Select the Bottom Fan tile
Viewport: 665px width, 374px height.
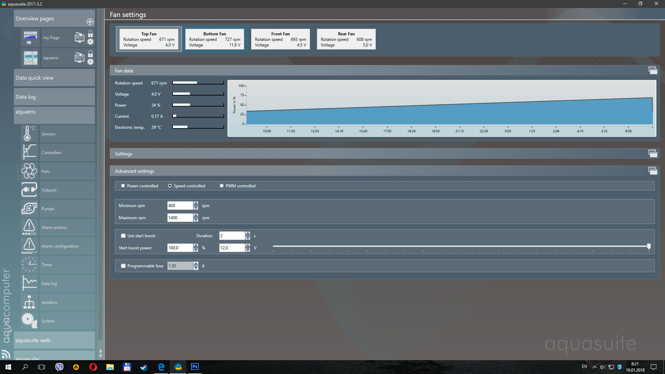pyautogui.click(x=215, y=39)
